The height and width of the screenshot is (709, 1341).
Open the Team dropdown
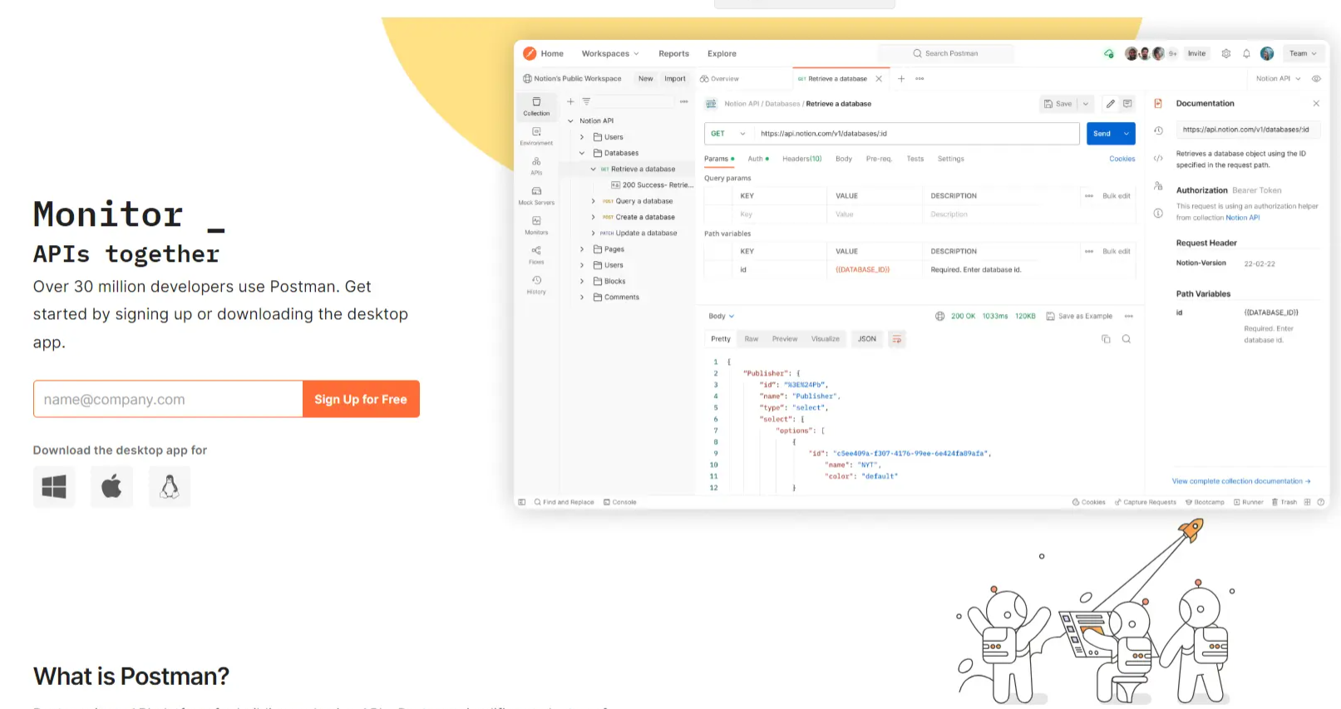point(1303,53)
